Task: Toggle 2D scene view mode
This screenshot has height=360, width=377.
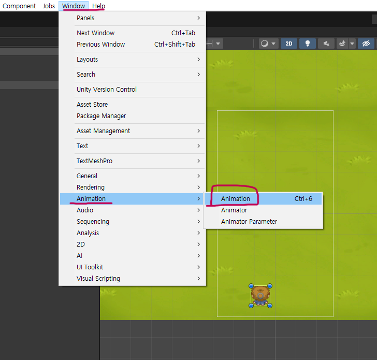Action: pyautogui.click(x=288, y=44)
